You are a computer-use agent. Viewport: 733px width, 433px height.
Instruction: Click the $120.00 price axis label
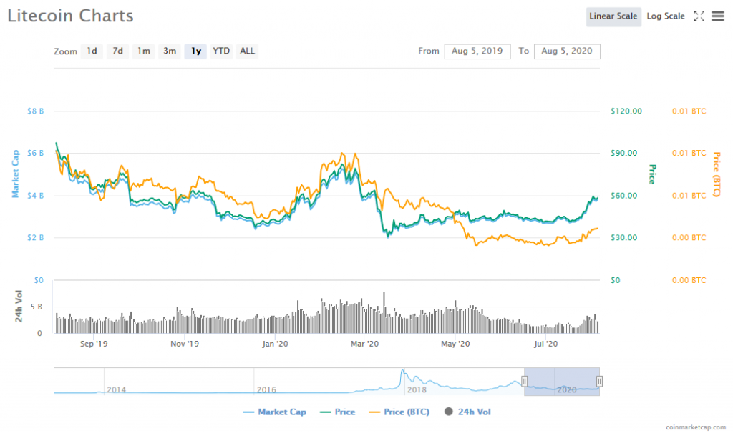point(626,111)
